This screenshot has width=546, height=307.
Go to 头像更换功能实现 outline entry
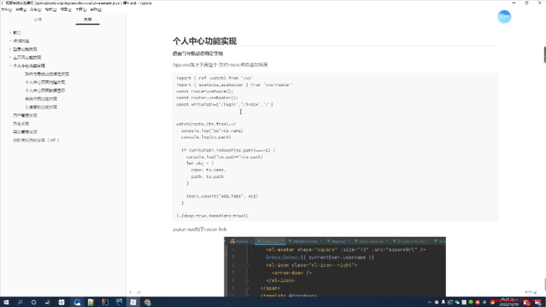(41, 107)
